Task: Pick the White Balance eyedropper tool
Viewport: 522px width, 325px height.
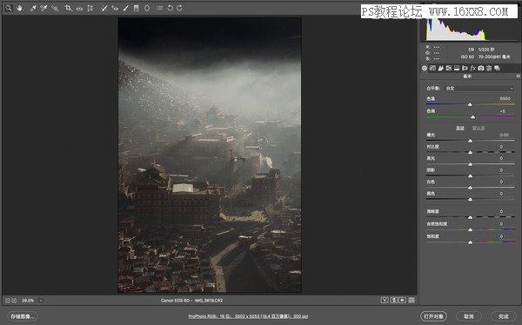Action: tap(33, 8)
